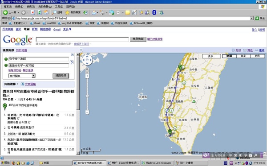Click the zoom slider handle
This screenshot has width=267, height=166.
click(x=87, y=96)
